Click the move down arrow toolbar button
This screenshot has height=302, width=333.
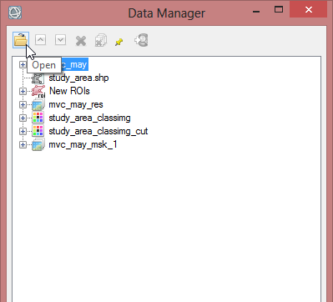[60, 40]
